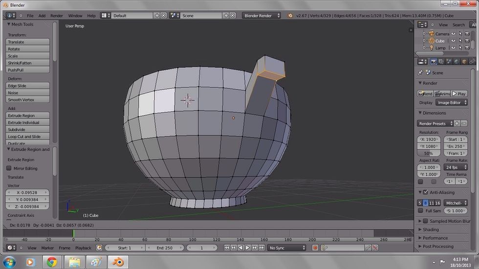Click the pin icon beside Scene
479x269 pixels.
pos(420,73)
